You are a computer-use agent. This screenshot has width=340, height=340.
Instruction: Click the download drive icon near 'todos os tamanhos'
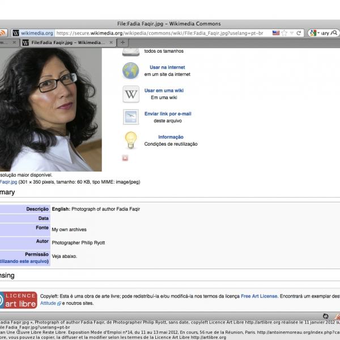tap(131, 52)
